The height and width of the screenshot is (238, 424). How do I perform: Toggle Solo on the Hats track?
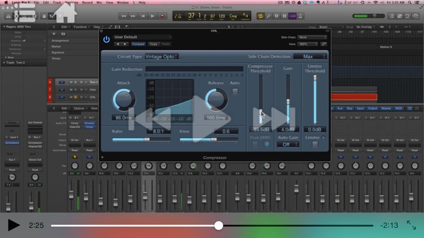point(75,90)
